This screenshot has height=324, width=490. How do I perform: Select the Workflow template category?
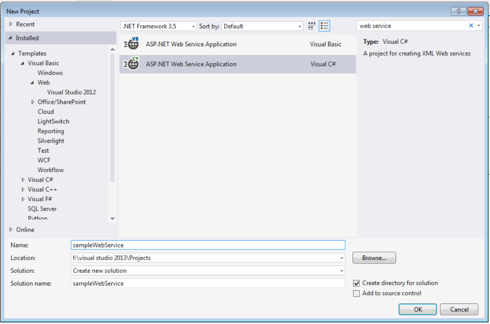pyautogui.click(x=51, y=170)
